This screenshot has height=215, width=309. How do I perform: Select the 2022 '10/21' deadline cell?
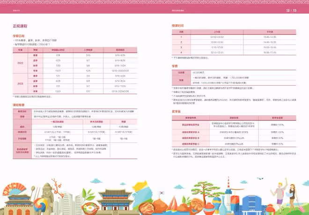coord(58,71)
